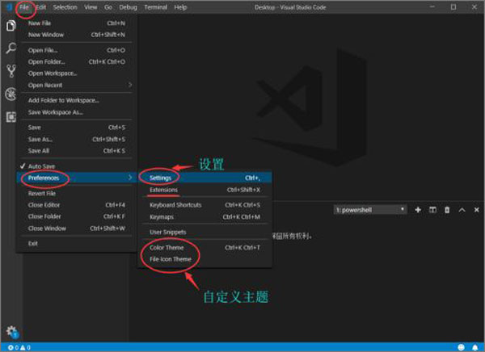Click the Manage gear icon

click(12, 332)
